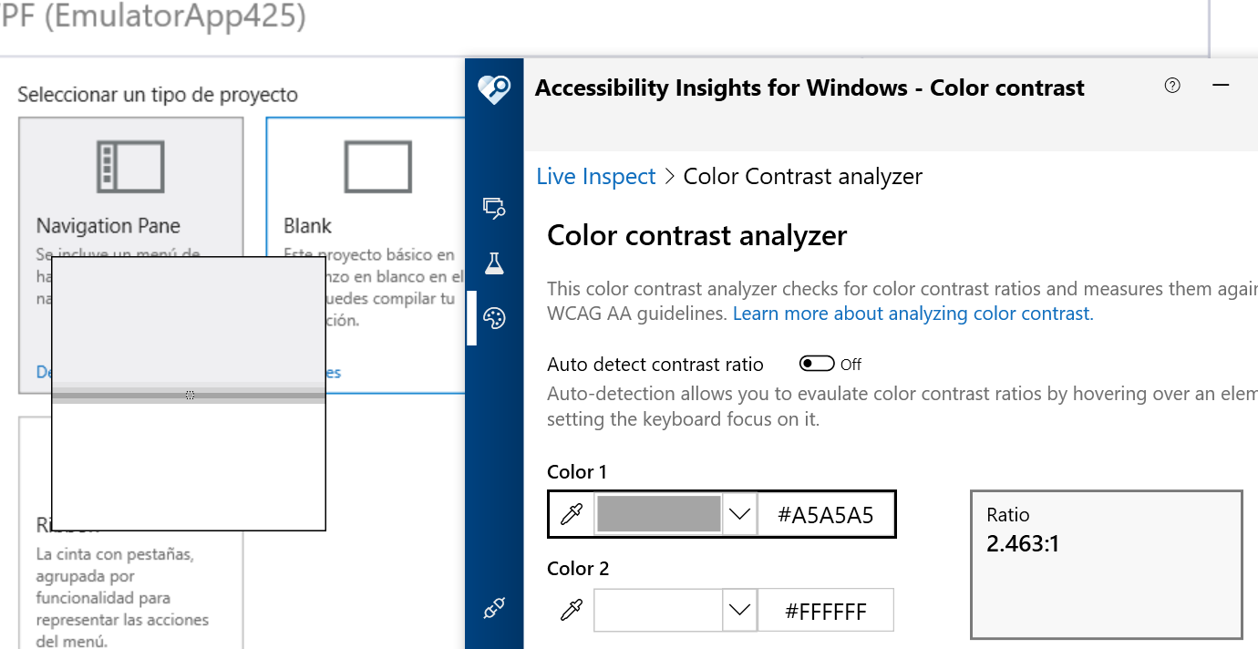Open the connected extensions plug icon
The height and width of the screenshot is (649, 1258).
[493, 606]
